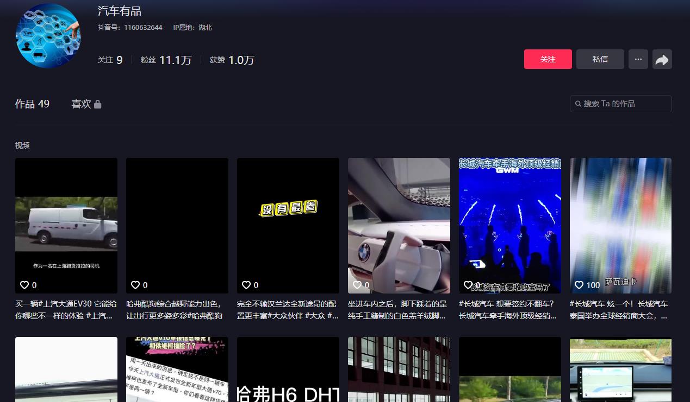Switch to the 喜欢 locked tab
This screenshot has width=690, height=402.
tap(86, 104)
